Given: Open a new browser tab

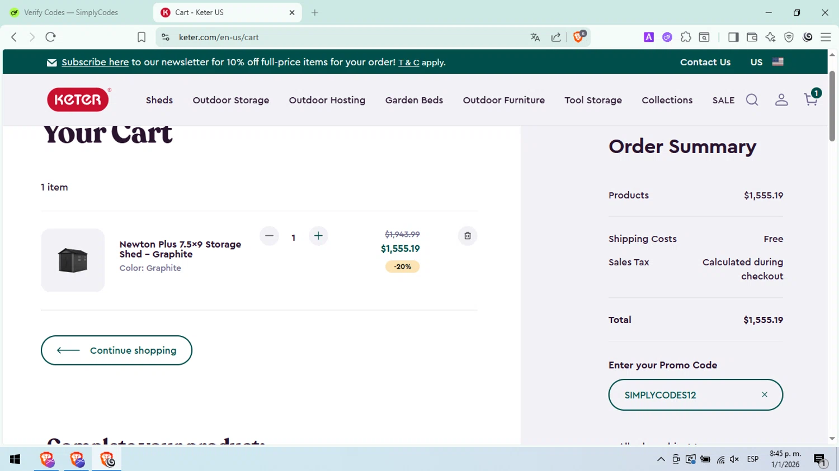Looking at the screenshot, I should tap(315, 12).
